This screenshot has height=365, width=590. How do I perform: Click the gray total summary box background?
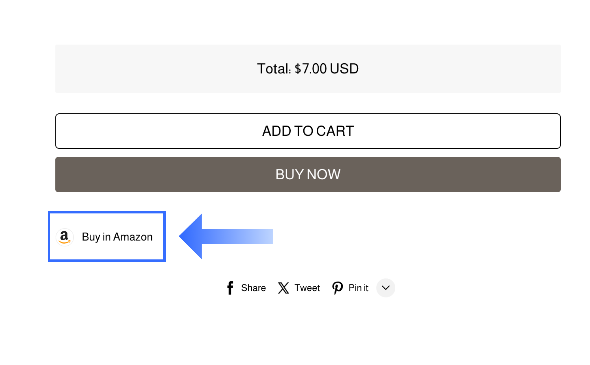[145, 69]
